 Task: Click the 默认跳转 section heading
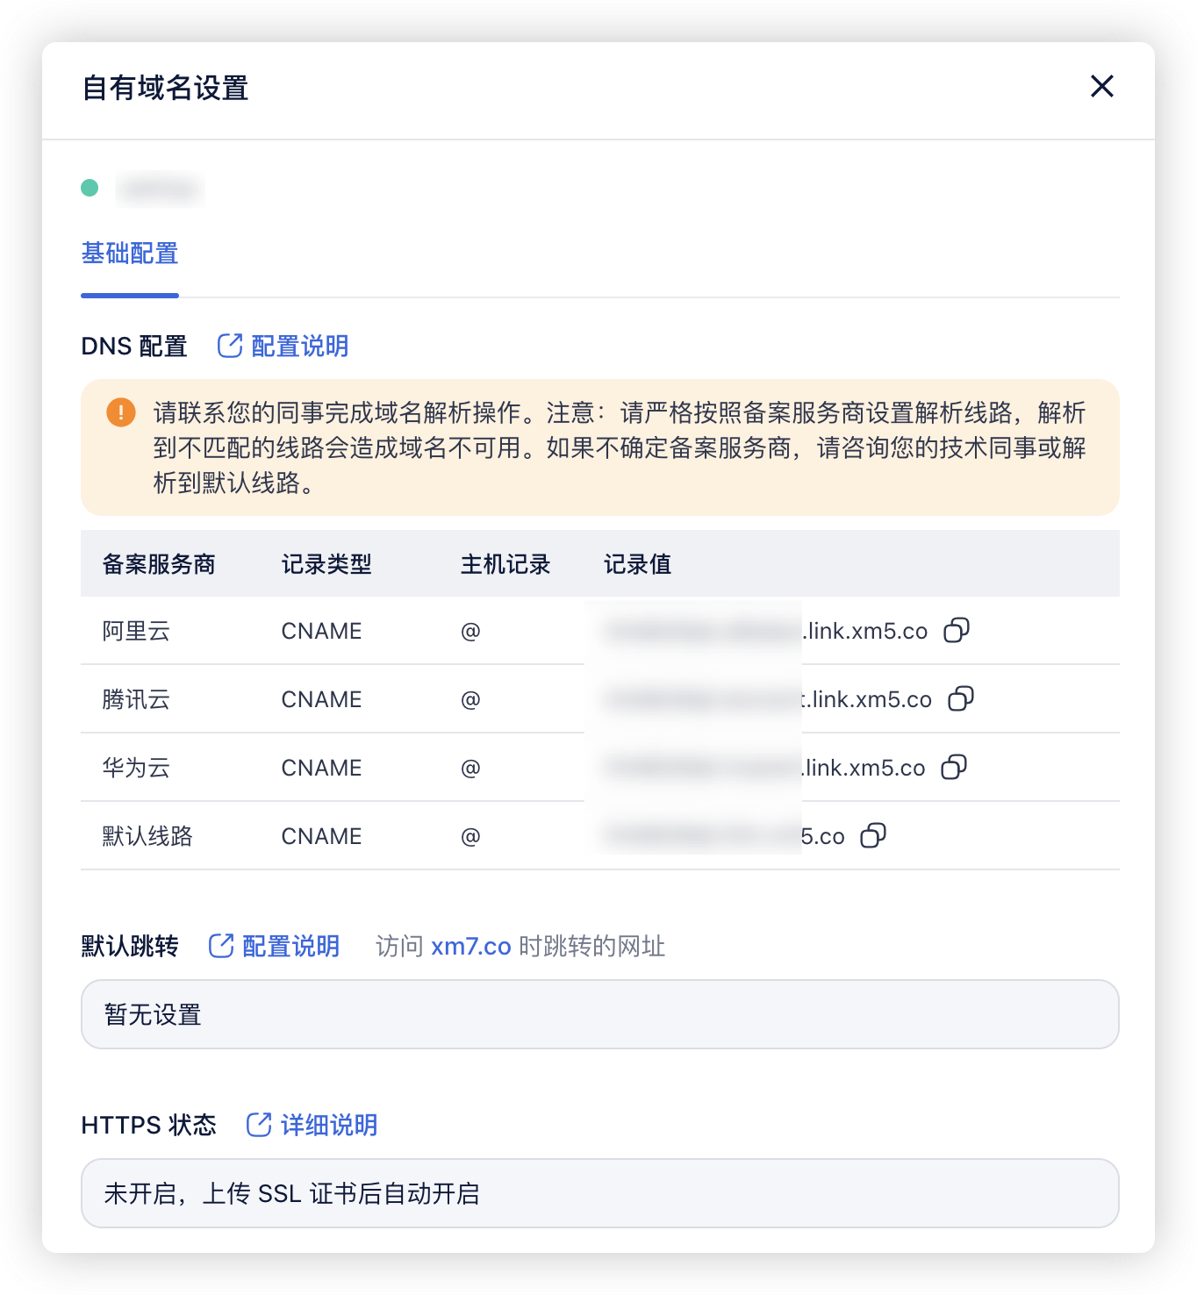click(x=130, y=946)
